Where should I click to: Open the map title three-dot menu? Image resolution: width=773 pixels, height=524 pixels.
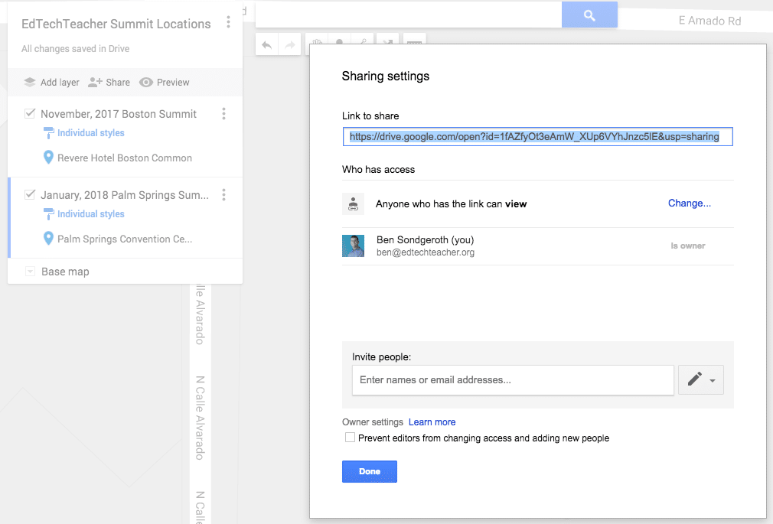coord(228,23)
